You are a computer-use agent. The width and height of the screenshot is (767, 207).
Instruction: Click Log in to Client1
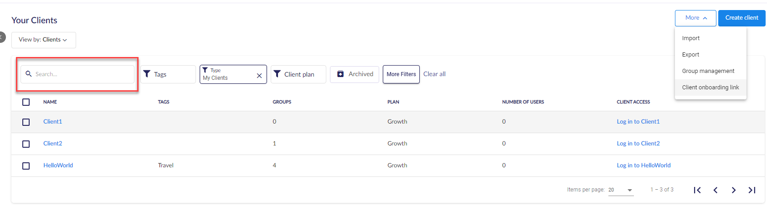[638, 122]
